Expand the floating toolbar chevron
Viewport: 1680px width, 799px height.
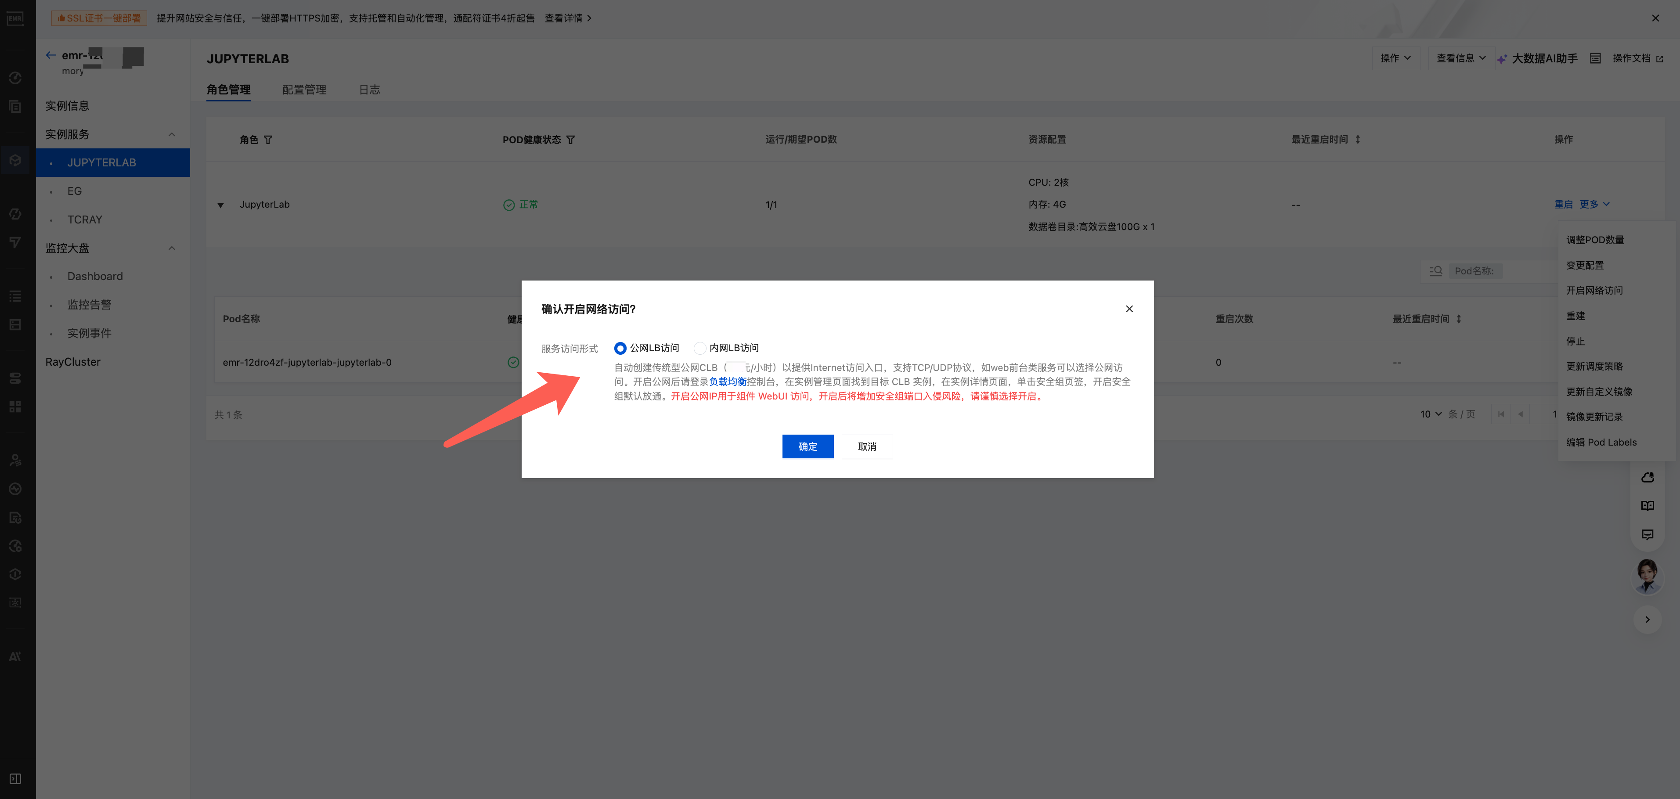tap(1648, 619)
